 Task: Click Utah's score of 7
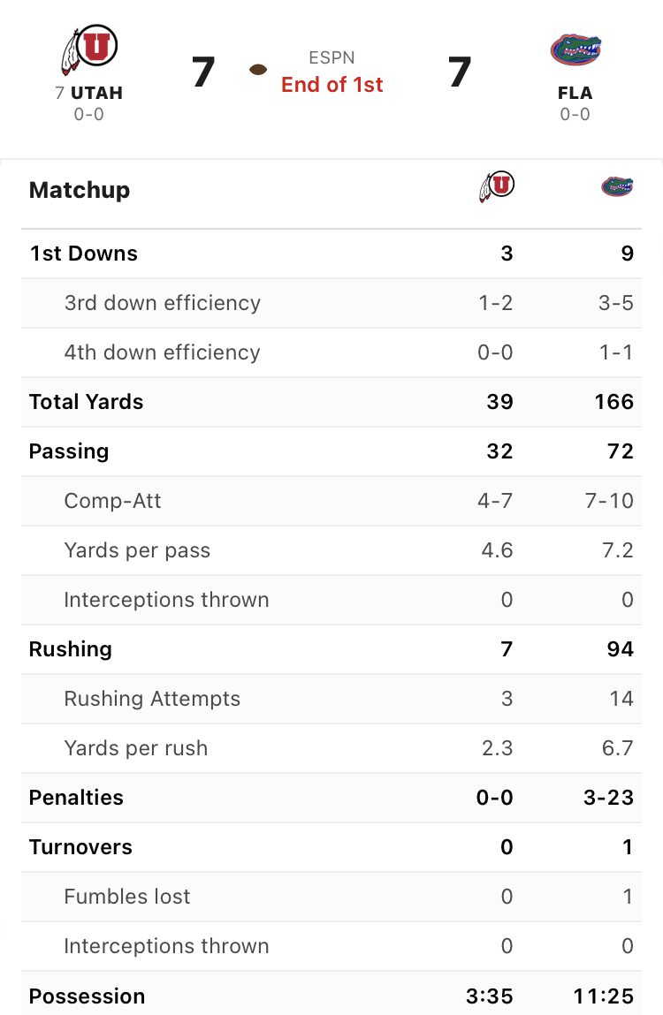[x=203, y=72]
